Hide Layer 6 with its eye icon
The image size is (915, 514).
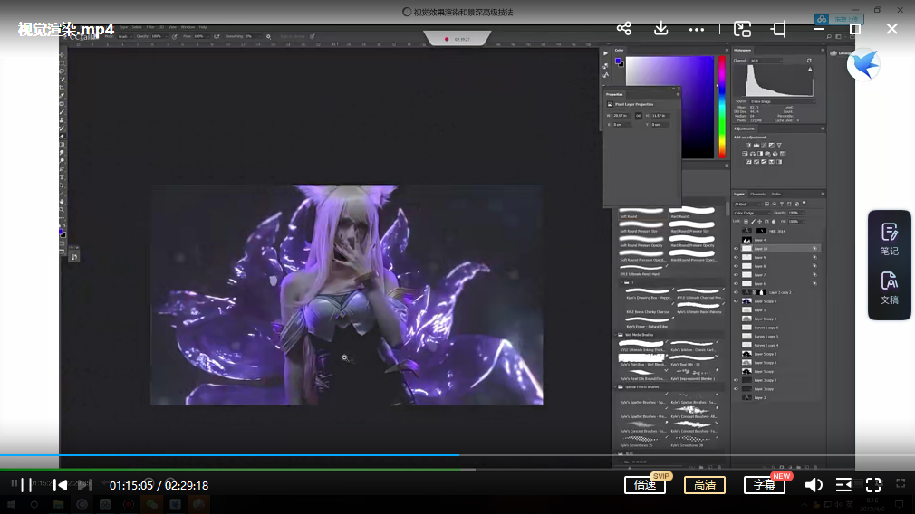[x=736, y=283]
